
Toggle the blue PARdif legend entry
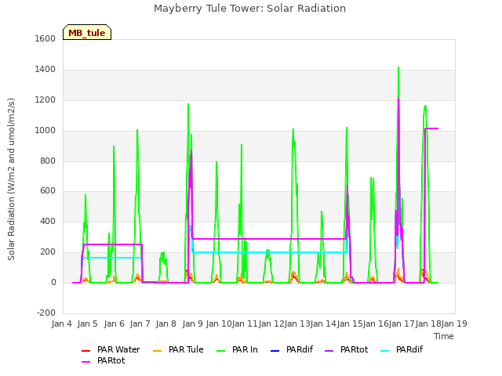(x=292, y=350)
